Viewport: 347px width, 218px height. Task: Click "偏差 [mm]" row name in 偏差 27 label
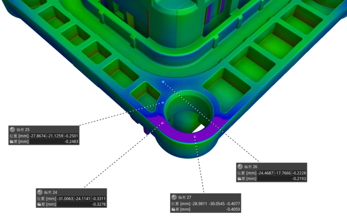pos(181,209)
